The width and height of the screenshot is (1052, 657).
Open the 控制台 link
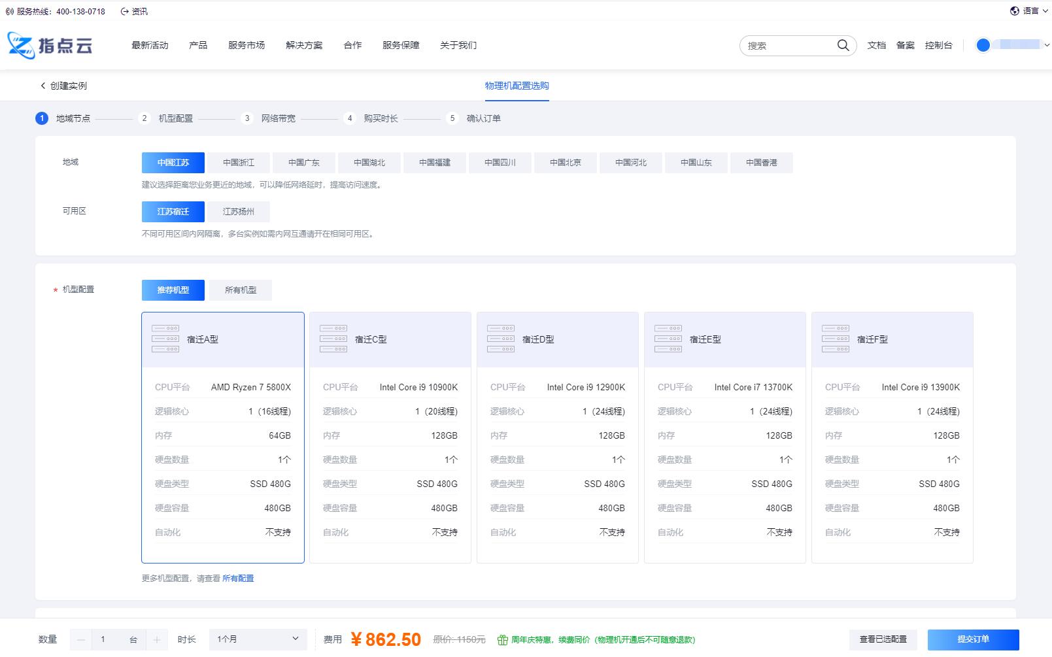point(938,45)
